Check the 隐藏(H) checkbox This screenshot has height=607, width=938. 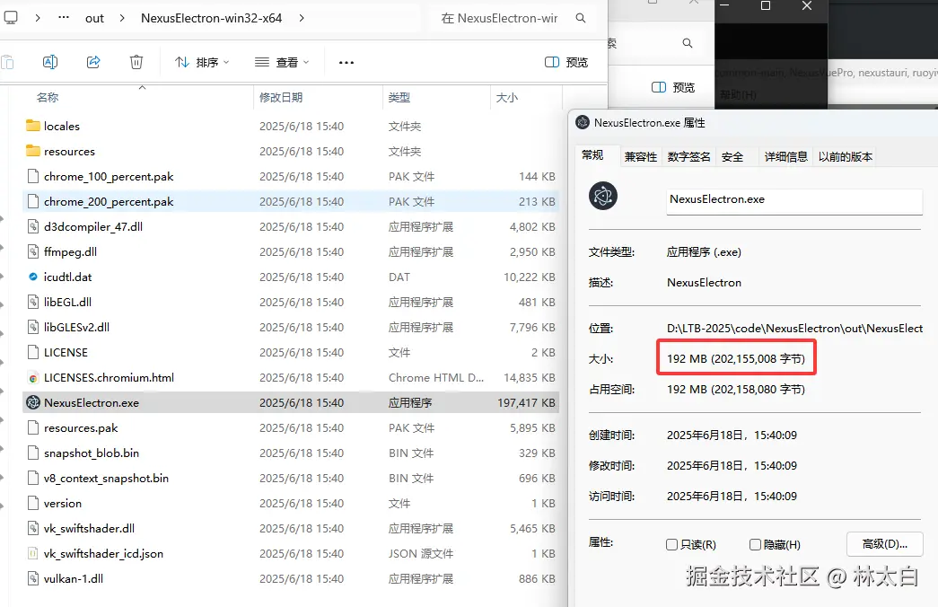[755, 545]
